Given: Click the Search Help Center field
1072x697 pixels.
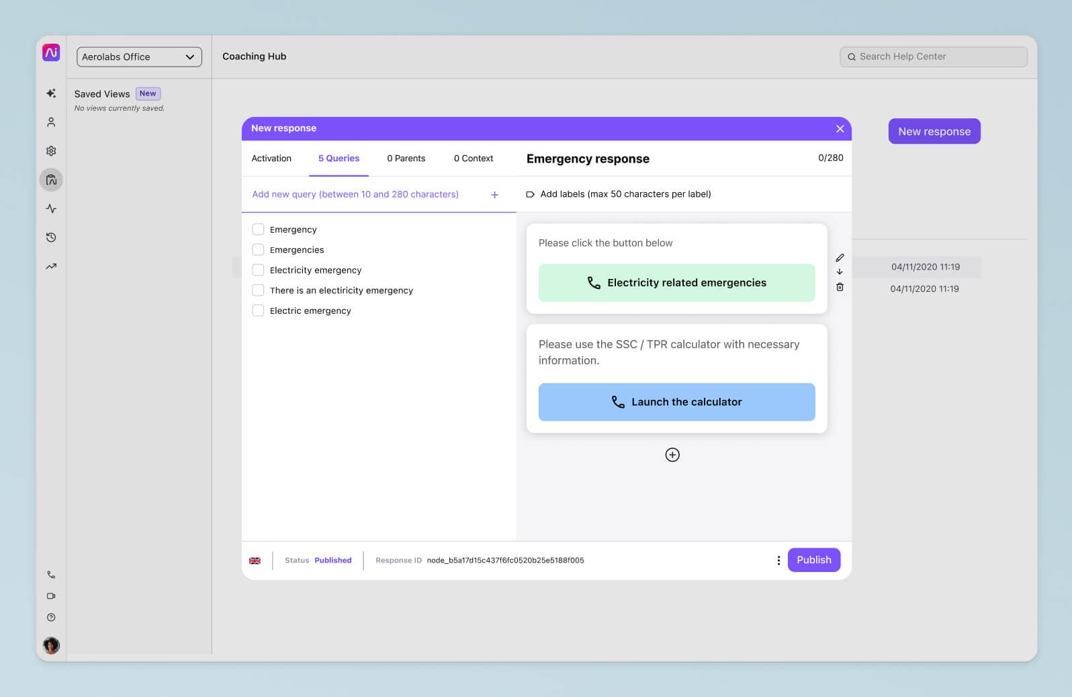Looking at the screenshot, I should click(934, 57).
